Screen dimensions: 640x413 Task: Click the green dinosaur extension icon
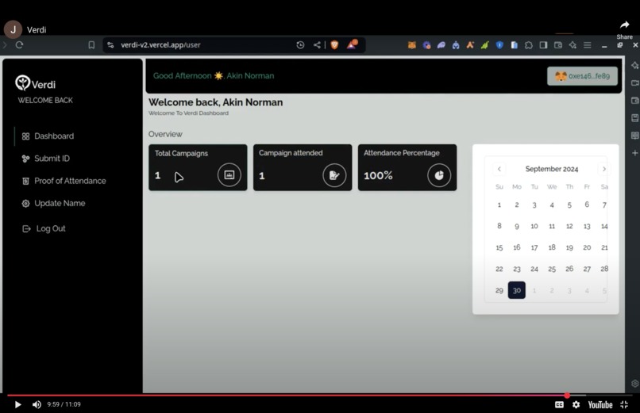click(x=485, y=45)
